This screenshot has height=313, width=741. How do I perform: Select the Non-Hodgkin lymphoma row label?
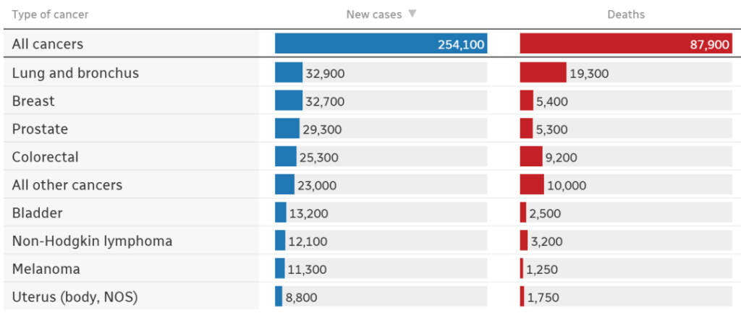tap(92, 241)
